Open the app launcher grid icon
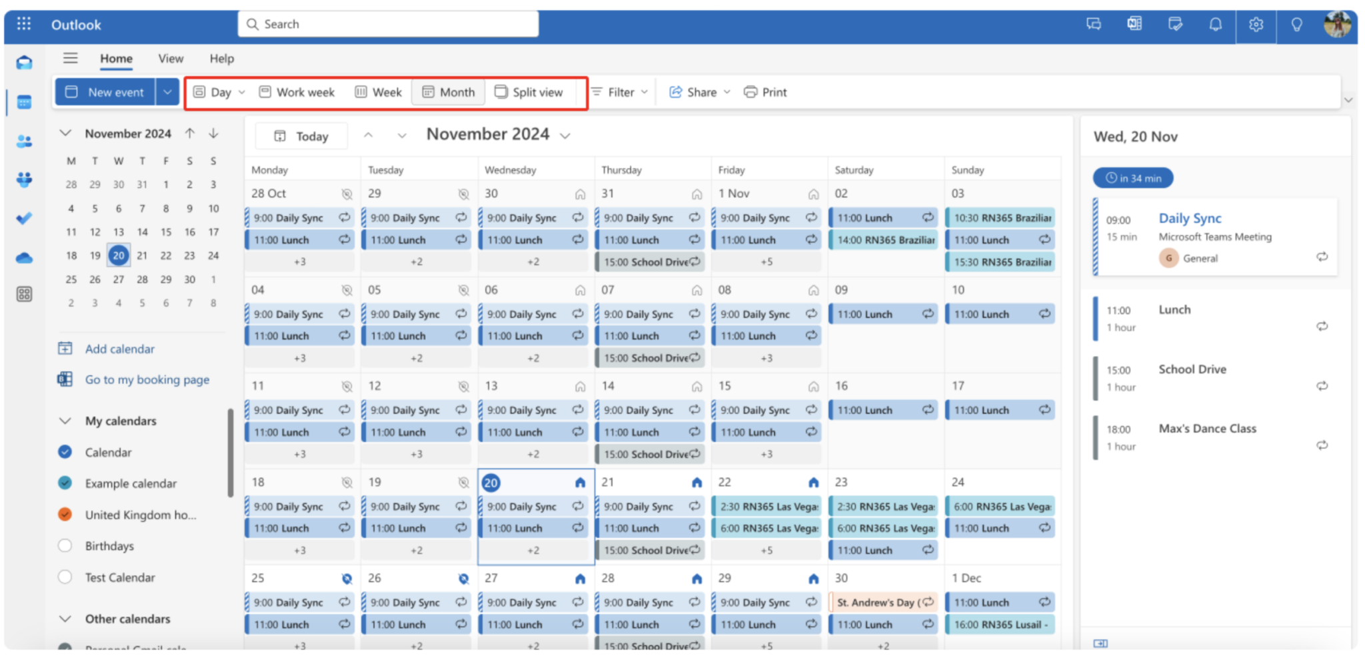This screenshot has width=1365, height=655. 24,24
